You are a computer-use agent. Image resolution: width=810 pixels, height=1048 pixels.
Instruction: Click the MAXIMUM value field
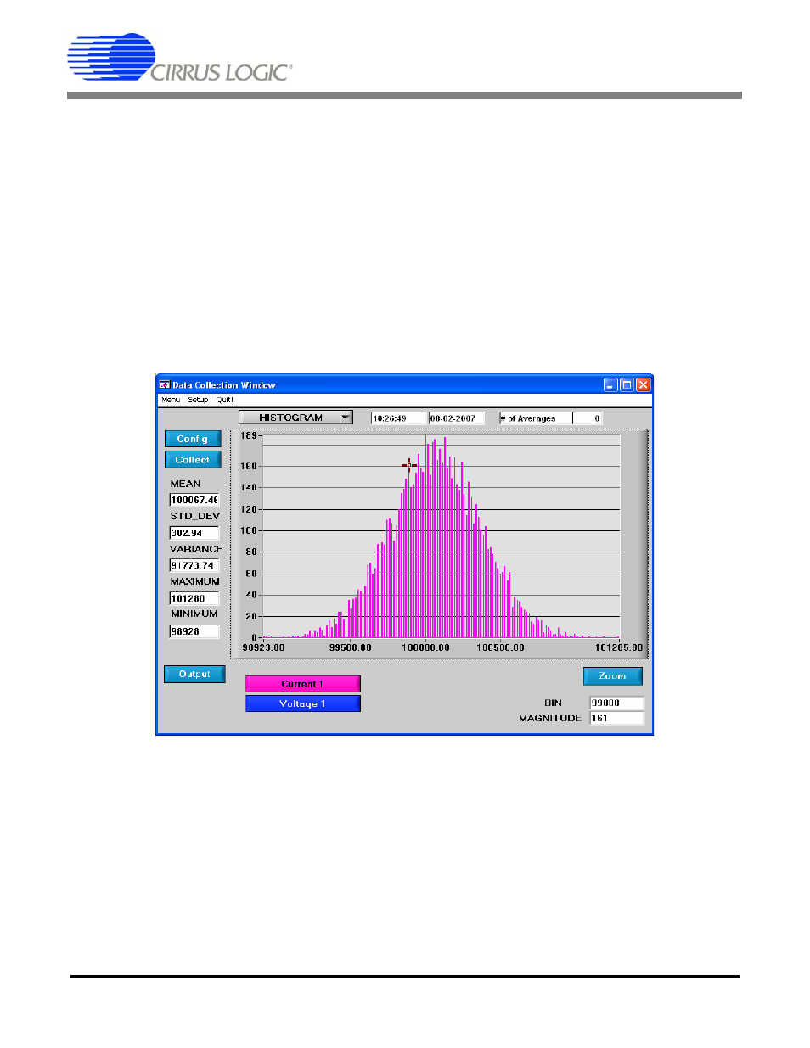pos(194,598)
